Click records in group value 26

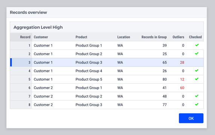point(165,71)
